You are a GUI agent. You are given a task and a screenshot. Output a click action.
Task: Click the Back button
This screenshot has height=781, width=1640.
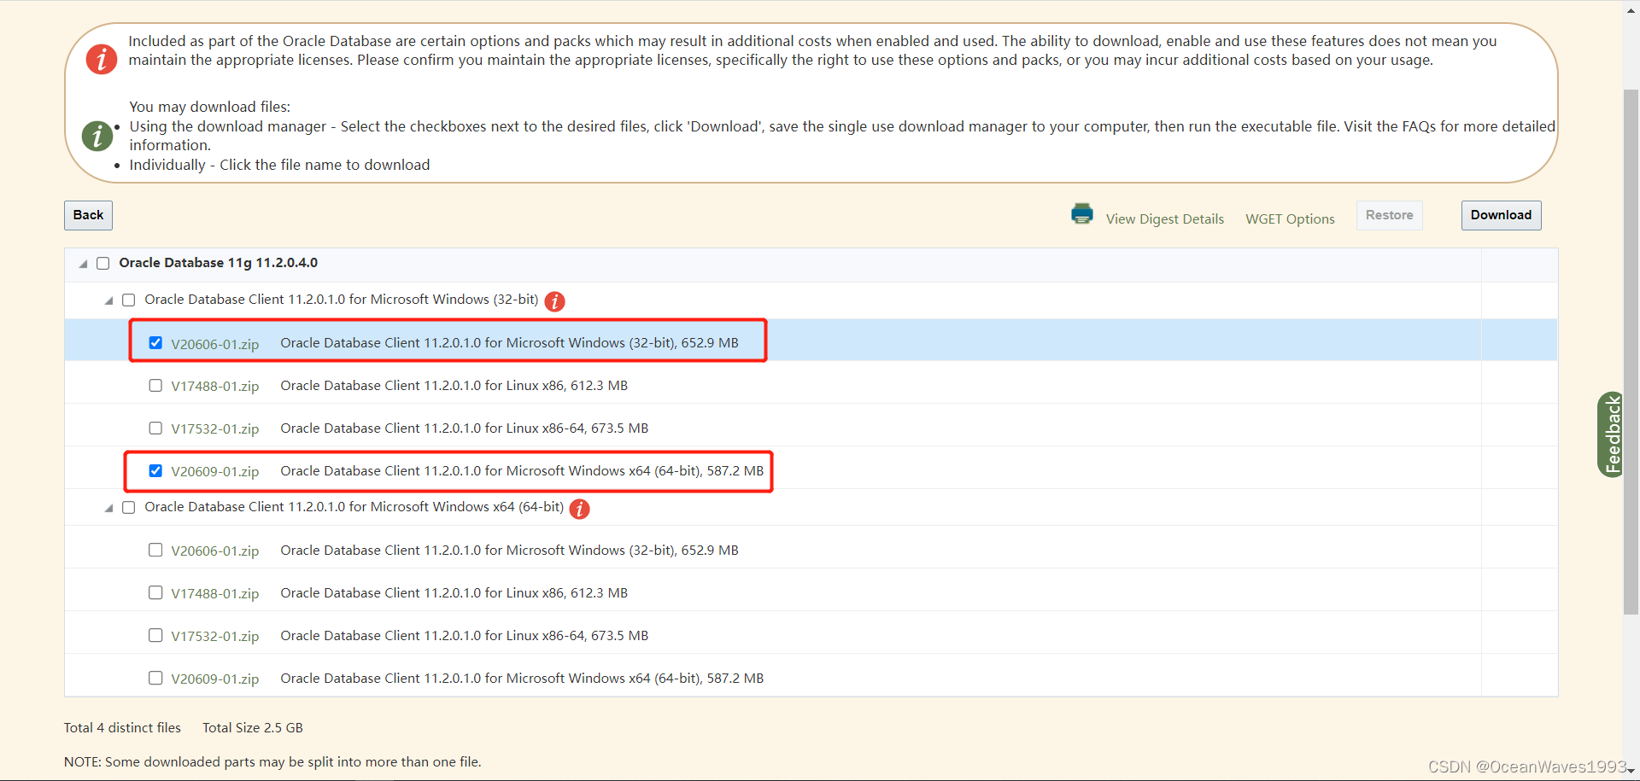(x=88, y=215)
